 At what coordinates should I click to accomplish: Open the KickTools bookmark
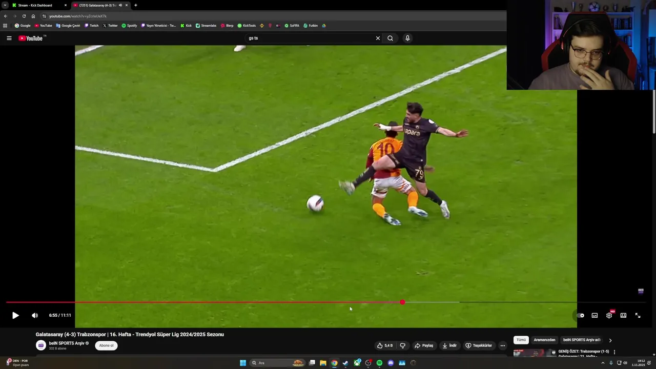[247, 26]
